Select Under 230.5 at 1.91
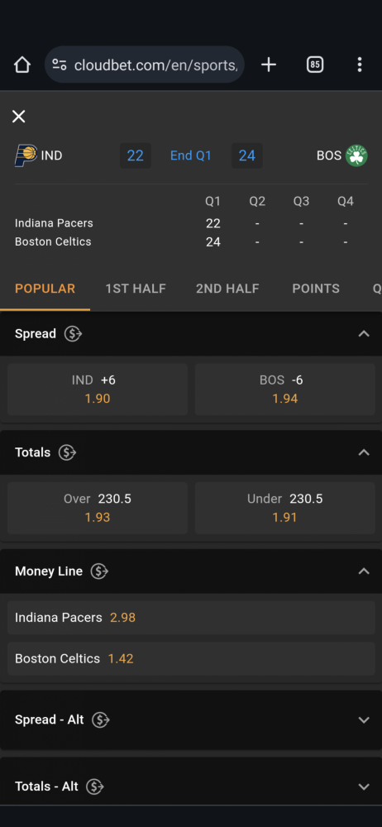 click(x=285, y=508)
